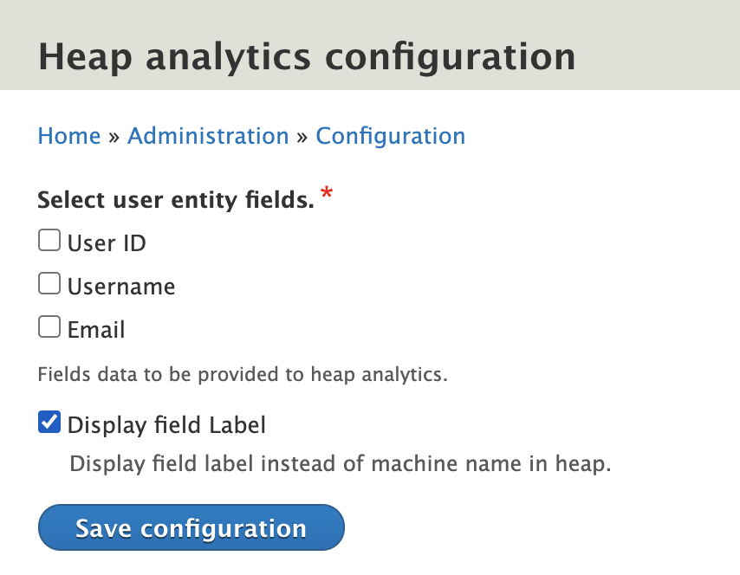Enable the User ID checkbox
This screenshot has width=740, height=575.
click(49, 240)
